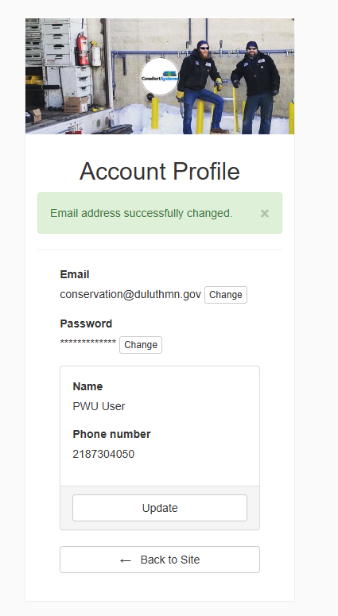Viewport: 338px width, 616px height.
Task: Click the PWU User name value
Action: point(99,406)
